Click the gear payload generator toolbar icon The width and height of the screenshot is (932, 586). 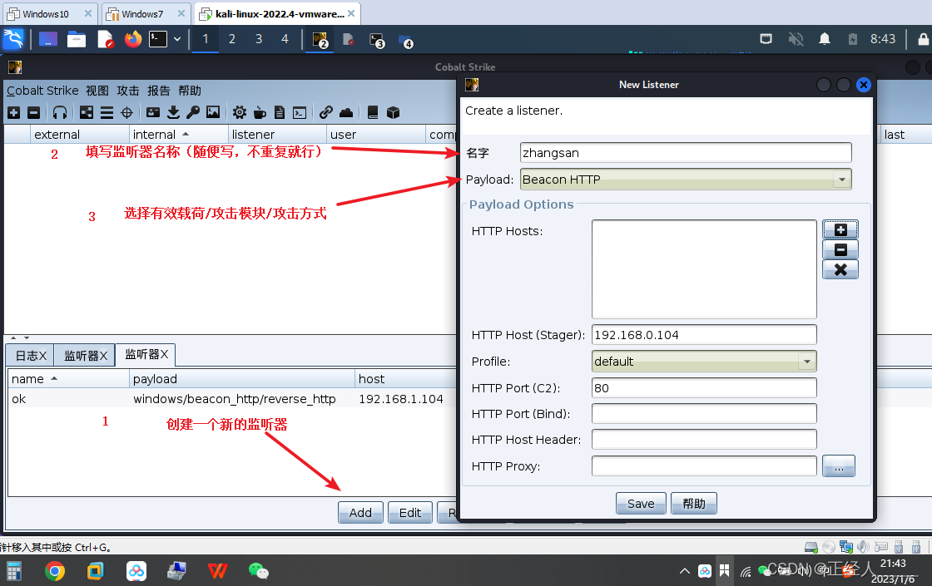tap(240, 112)
